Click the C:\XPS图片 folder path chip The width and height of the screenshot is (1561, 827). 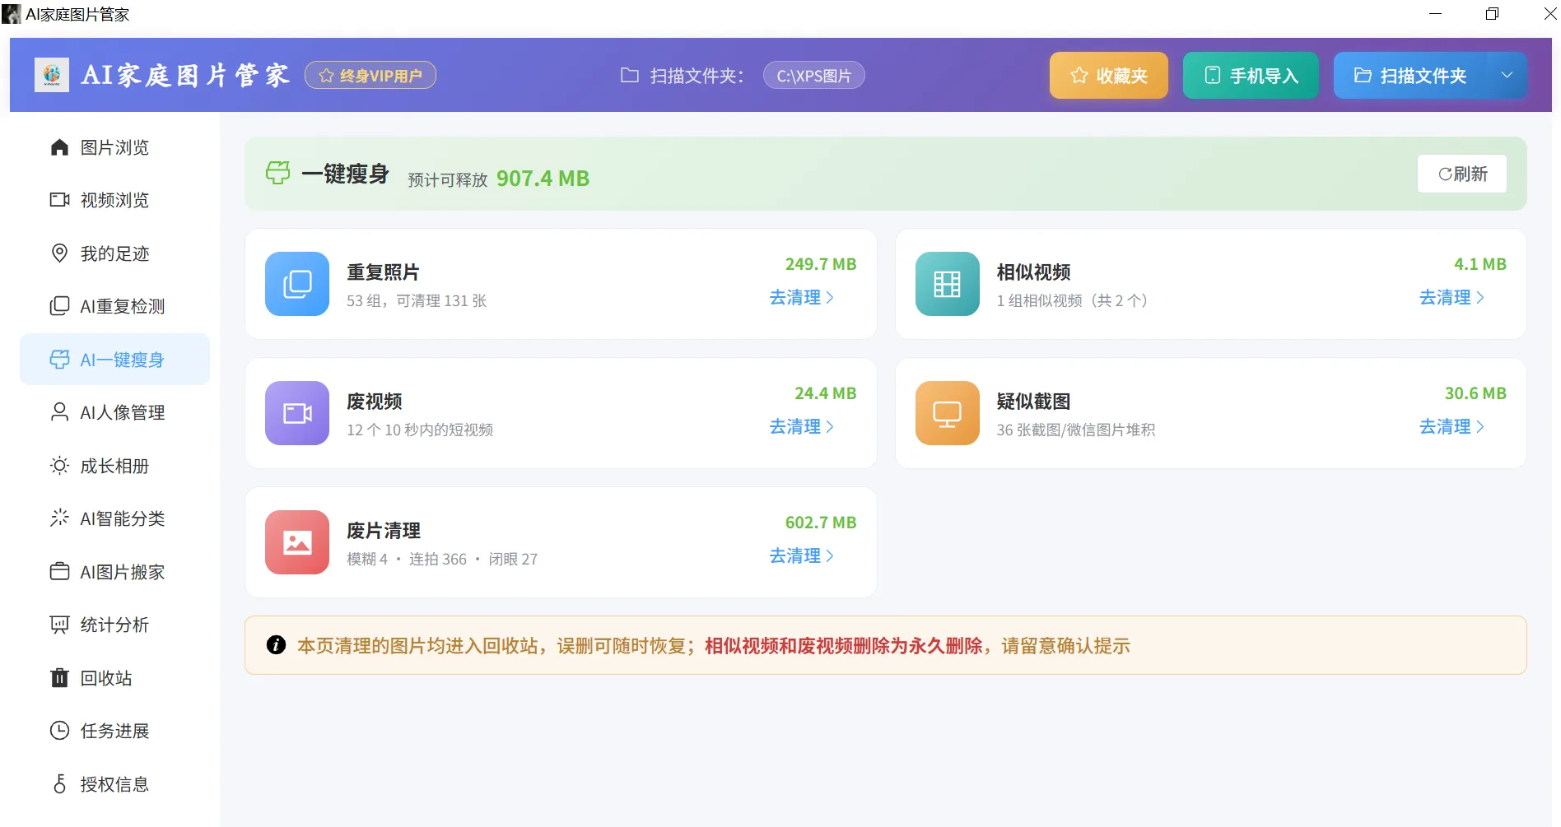click(x=813, y=76)
